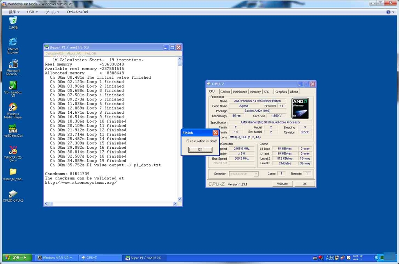Launch the CPUID CPU-Z desktop shortcut
The height and width of the screenshot is (264, 399).
(13, 194)
